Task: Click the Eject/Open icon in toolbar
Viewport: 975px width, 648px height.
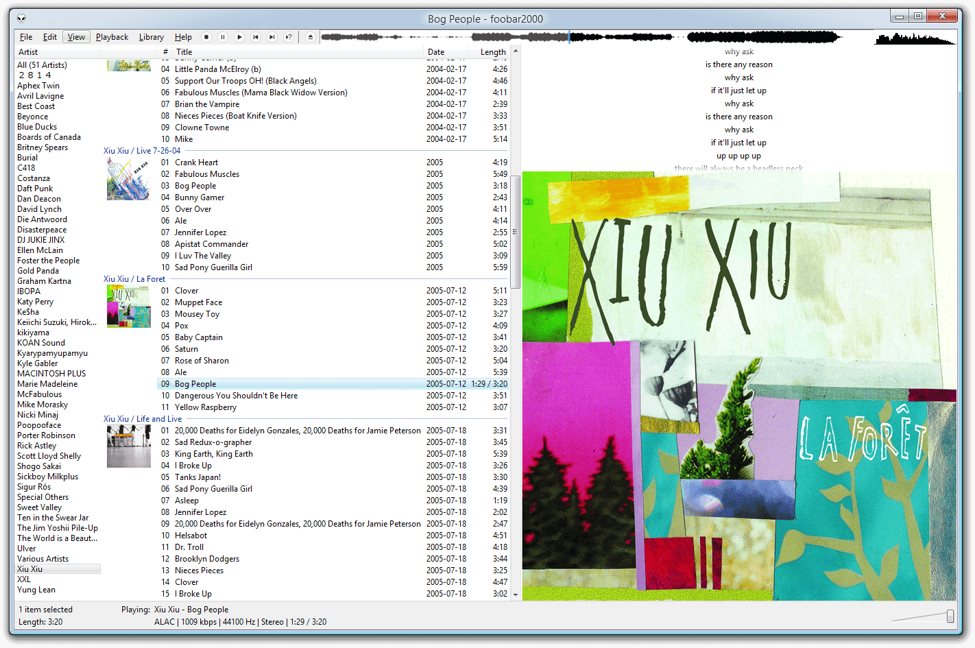Action: 311,37
